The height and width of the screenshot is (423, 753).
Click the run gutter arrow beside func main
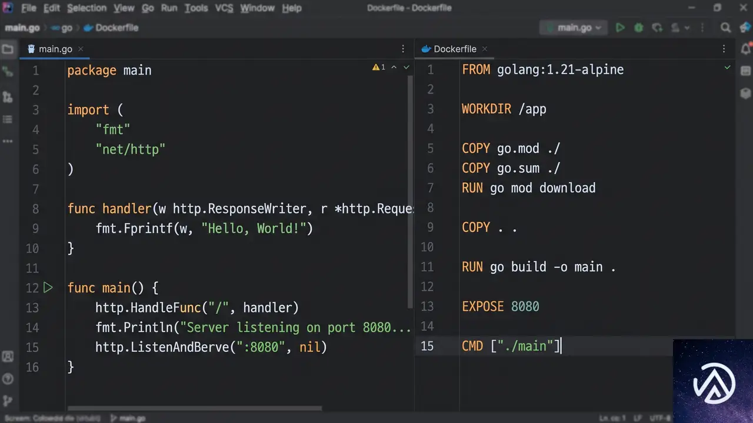coord(48,288)
